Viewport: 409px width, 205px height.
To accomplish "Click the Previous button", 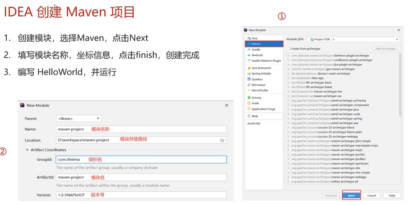I will 331,195.
